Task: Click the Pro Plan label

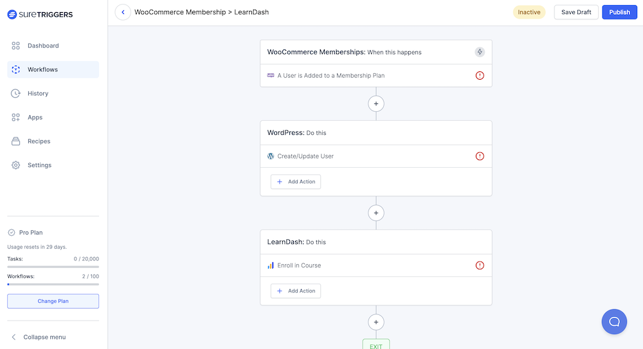Action: point(31,233)
